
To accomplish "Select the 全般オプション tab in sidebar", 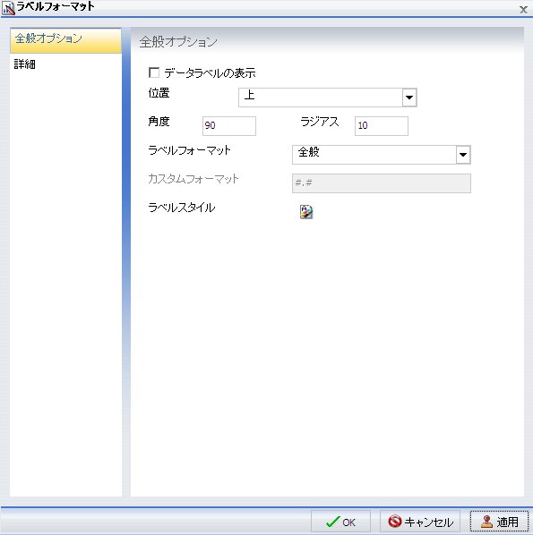I will (x=65, y=40).
